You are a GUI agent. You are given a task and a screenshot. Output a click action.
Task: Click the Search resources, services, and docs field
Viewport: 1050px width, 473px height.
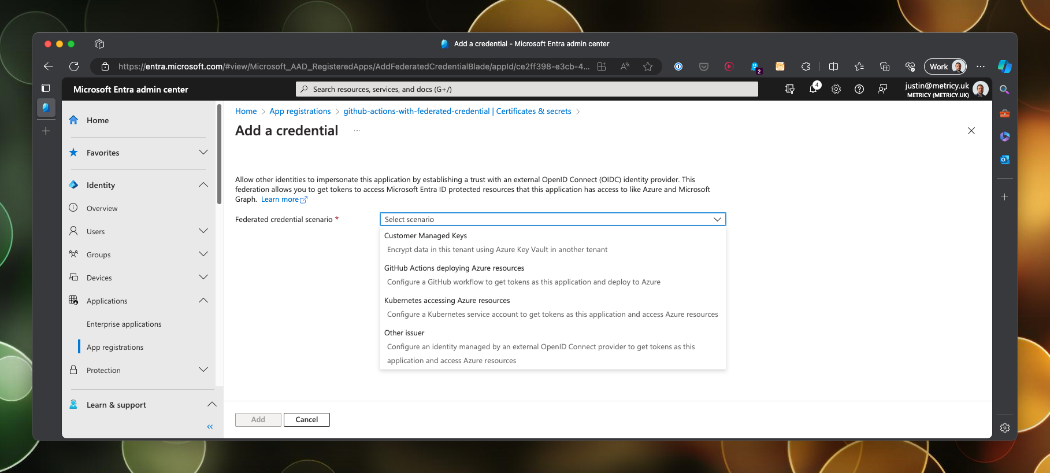(x=527, y=89)
